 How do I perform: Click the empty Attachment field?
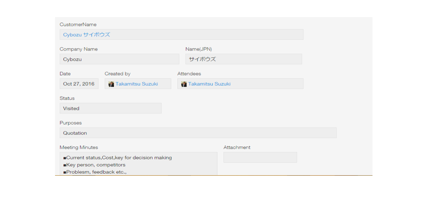pos(260,157)
